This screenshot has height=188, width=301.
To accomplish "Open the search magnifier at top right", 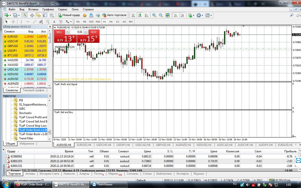I will point(292,15).
